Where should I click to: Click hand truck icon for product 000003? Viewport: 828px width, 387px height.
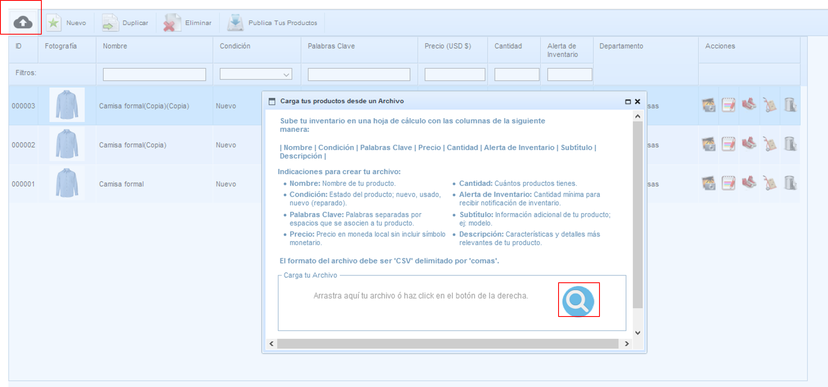(769, 105)
